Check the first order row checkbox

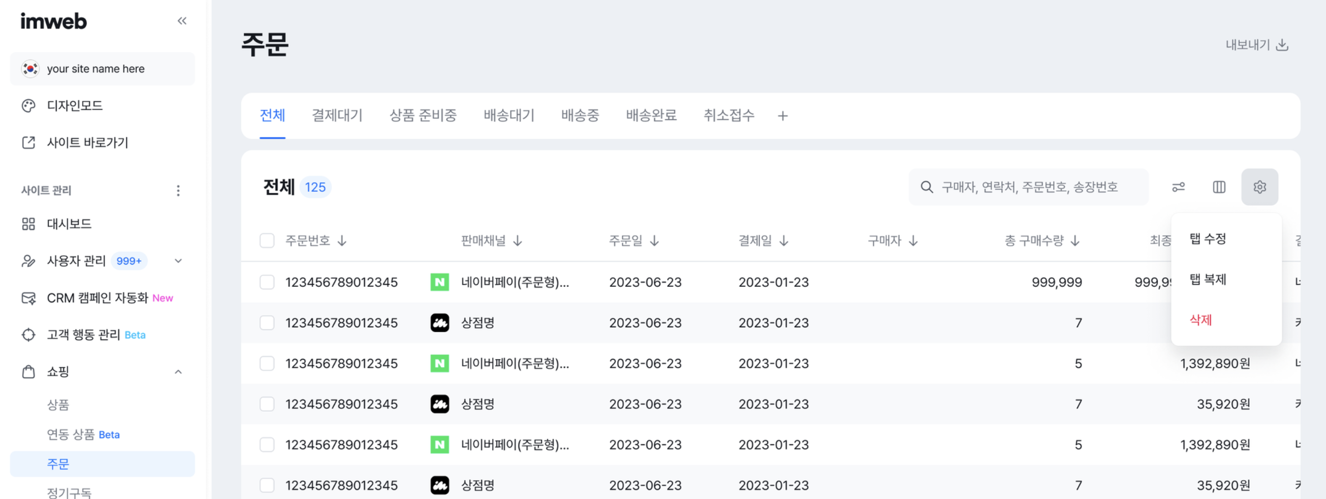(267, 282)
